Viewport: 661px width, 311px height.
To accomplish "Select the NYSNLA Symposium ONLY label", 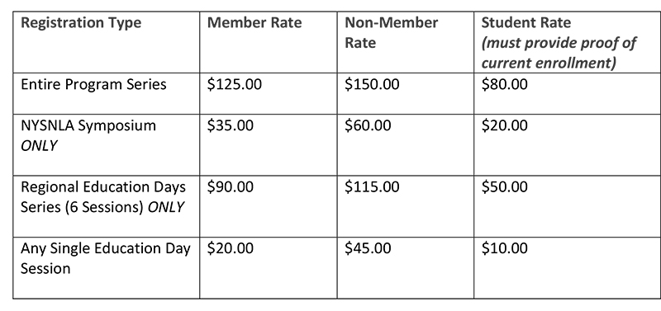I will coord(88,135).
